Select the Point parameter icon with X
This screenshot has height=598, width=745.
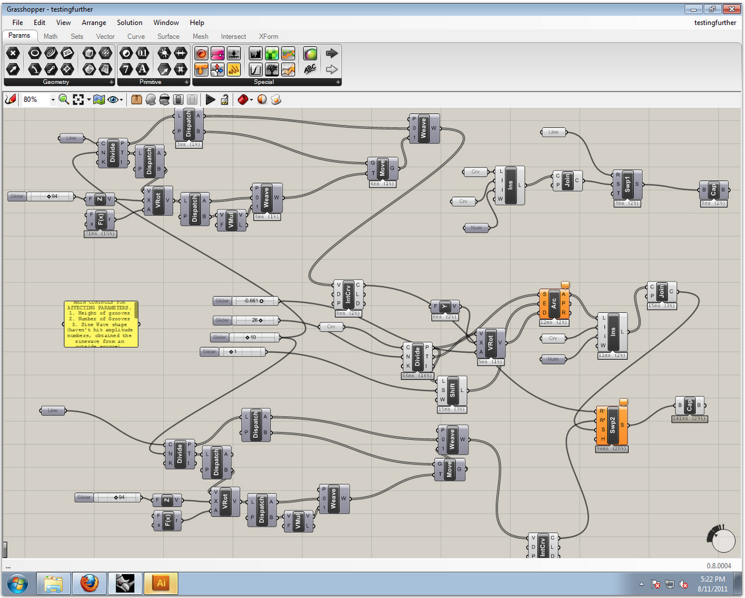13,53
